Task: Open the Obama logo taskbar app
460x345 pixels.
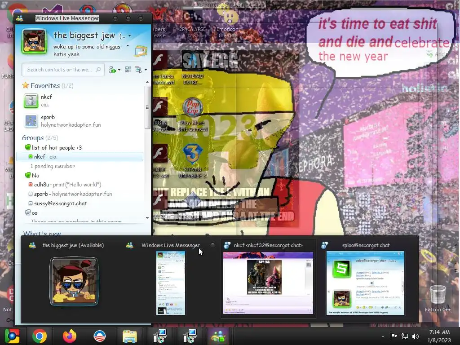Action: coord(99,336)
